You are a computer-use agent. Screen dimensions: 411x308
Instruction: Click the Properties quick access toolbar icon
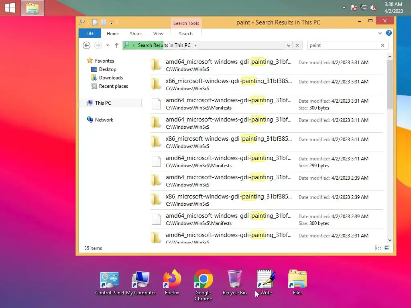(x=95, y=22)
